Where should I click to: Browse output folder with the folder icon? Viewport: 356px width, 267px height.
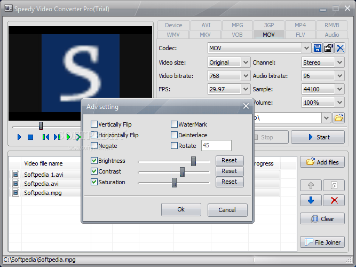coord(338,117)
